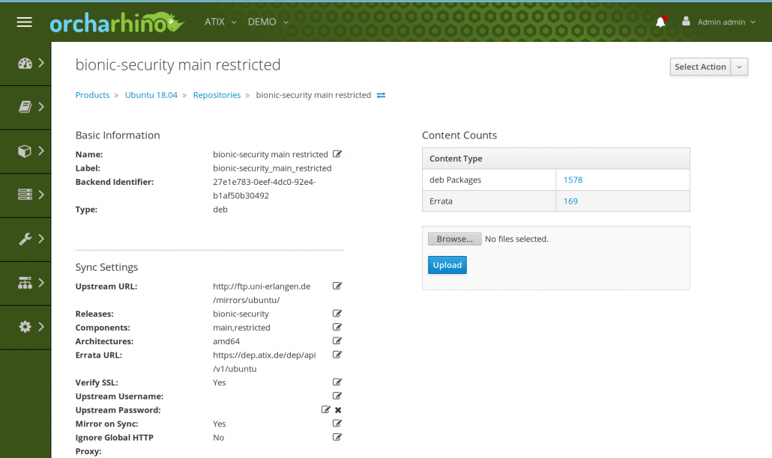Click the Backend Identifier value
This screenshot has width=772, height=458.
265,189
